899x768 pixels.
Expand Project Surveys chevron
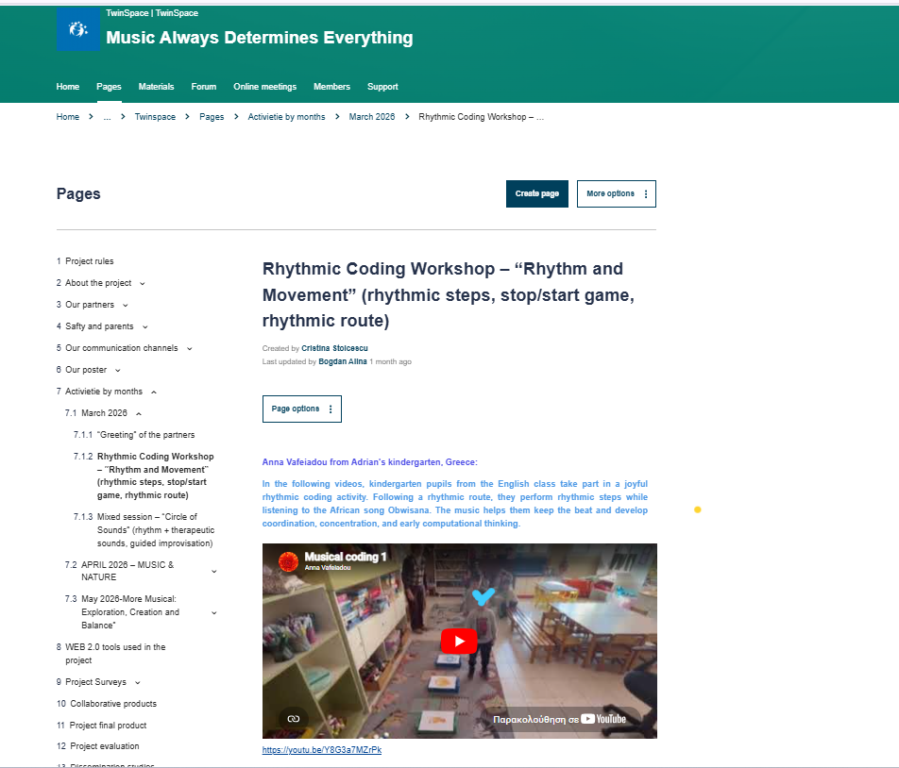click(137, 683)
